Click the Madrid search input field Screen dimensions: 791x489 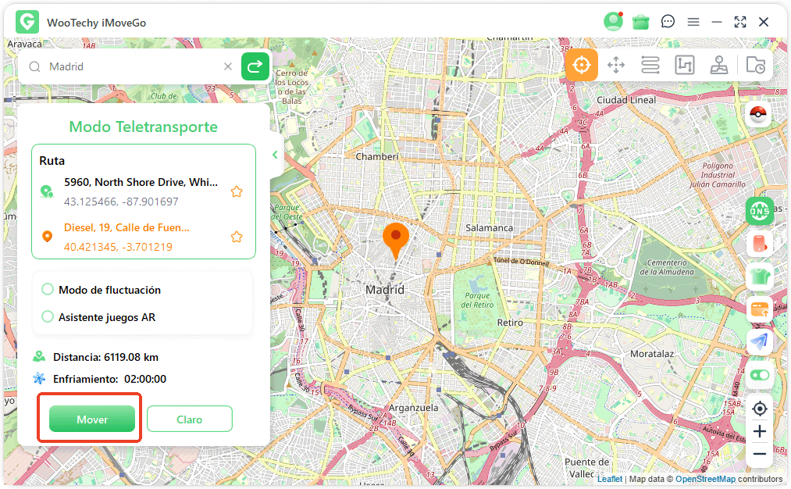pos(133,66)
